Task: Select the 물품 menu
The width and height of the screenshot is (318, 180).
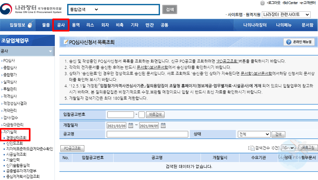Action: (x=46, y=25)
